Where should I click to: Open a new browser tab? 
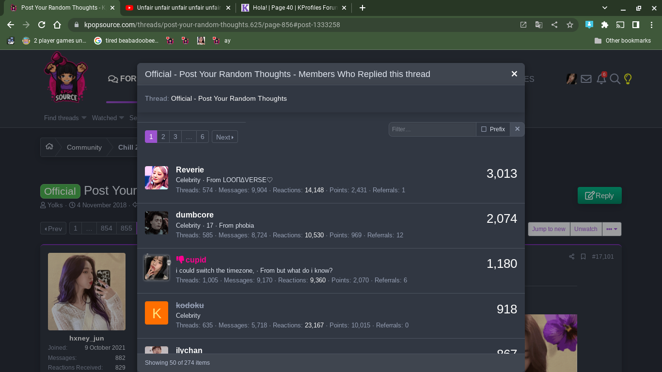(363, 8)
